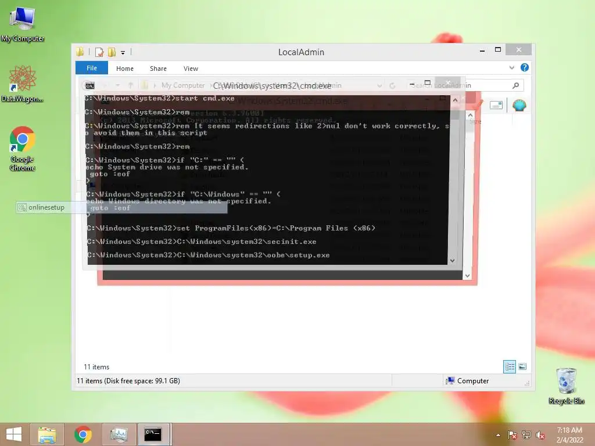The height and width of the screenshot is (446, 595).
Task: Click the LocalAdmin window folder icon in title bar
Action: (80, 52)
